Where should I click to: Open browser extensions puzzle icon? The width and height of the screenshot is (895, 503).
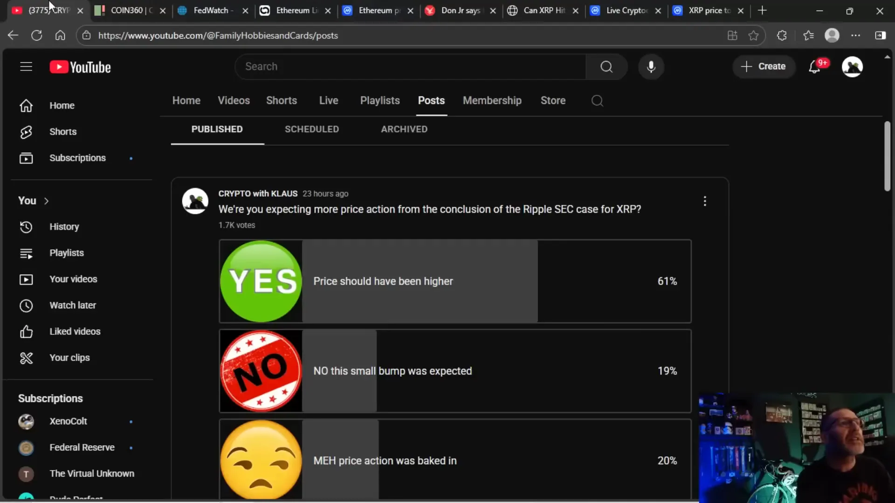pyautogui.click(x=782, y=35)
